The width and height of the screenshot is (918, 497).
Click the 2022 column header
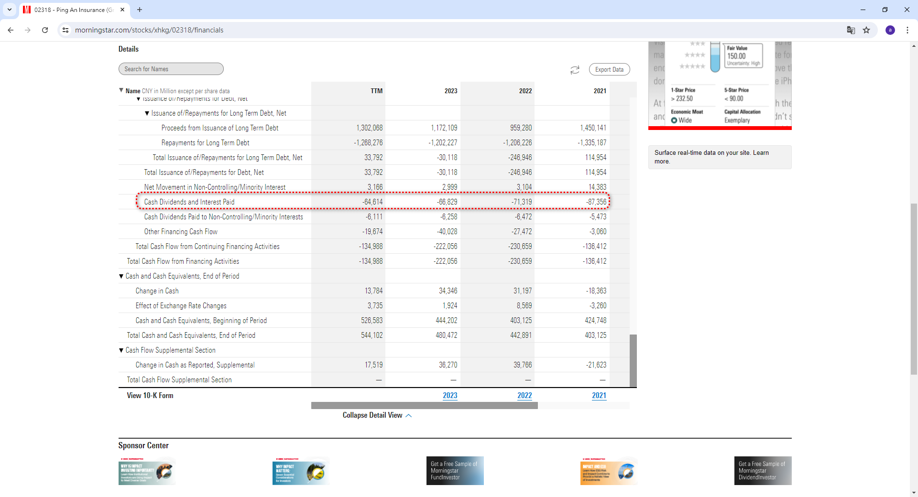525,91
